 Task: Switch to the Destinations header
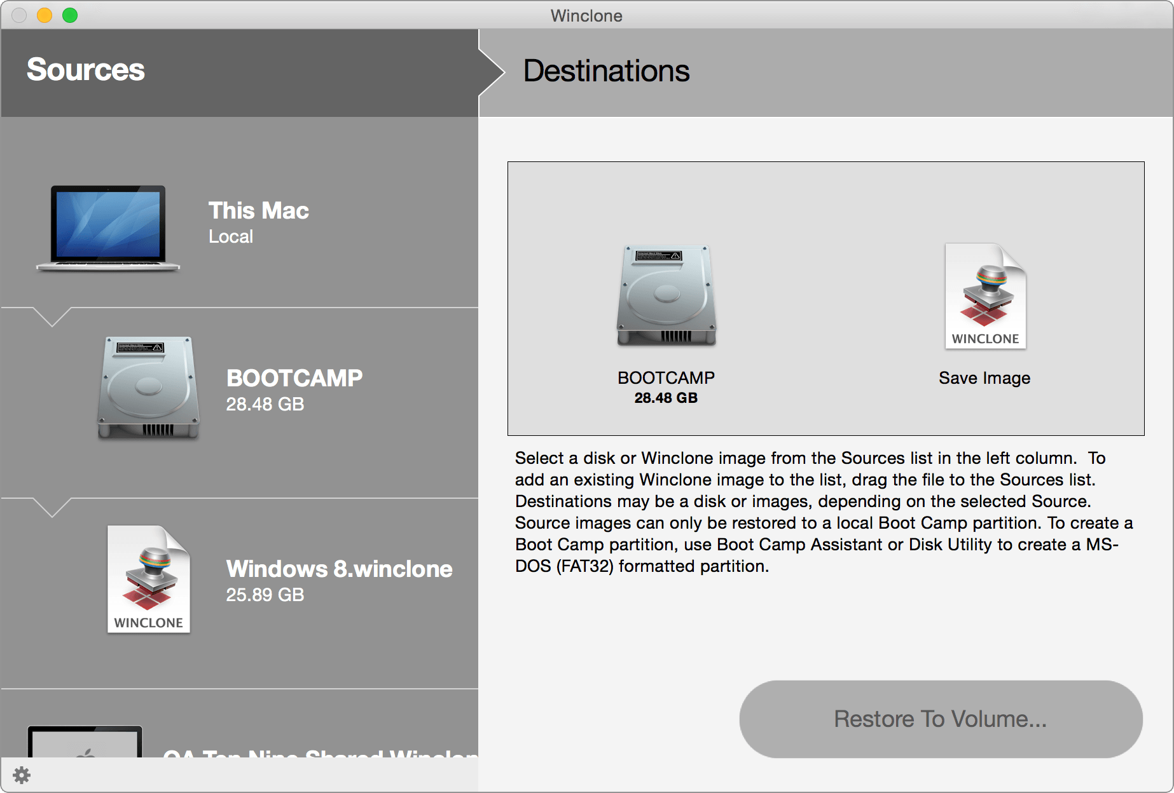coord(606,71)
